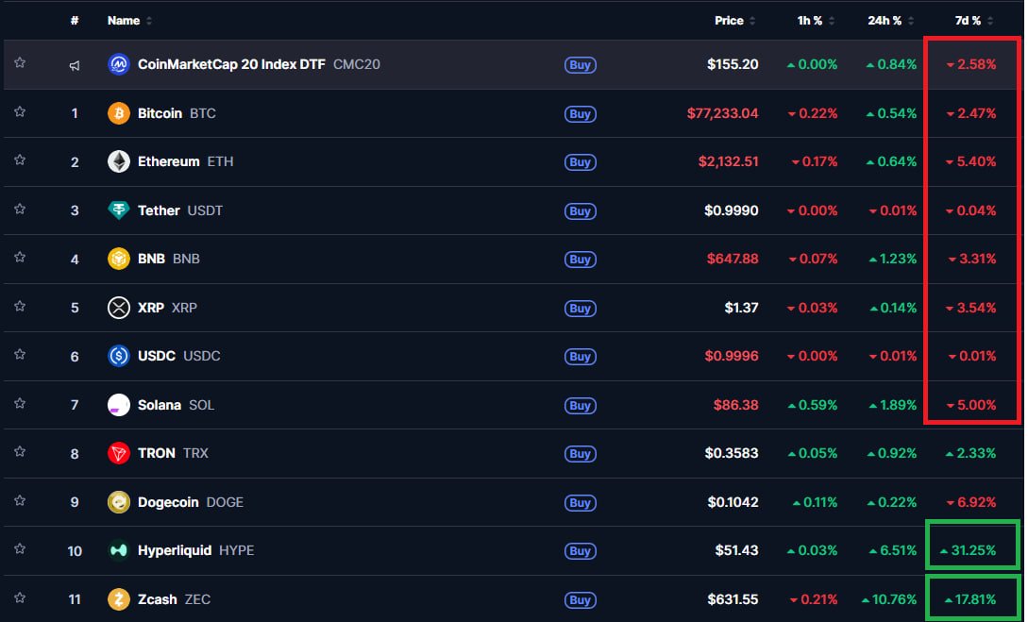This screenshot has width=1028, height=622.
Task: Click Buy button for XRP
Action: pyautogui.click(x=581, y=308)
